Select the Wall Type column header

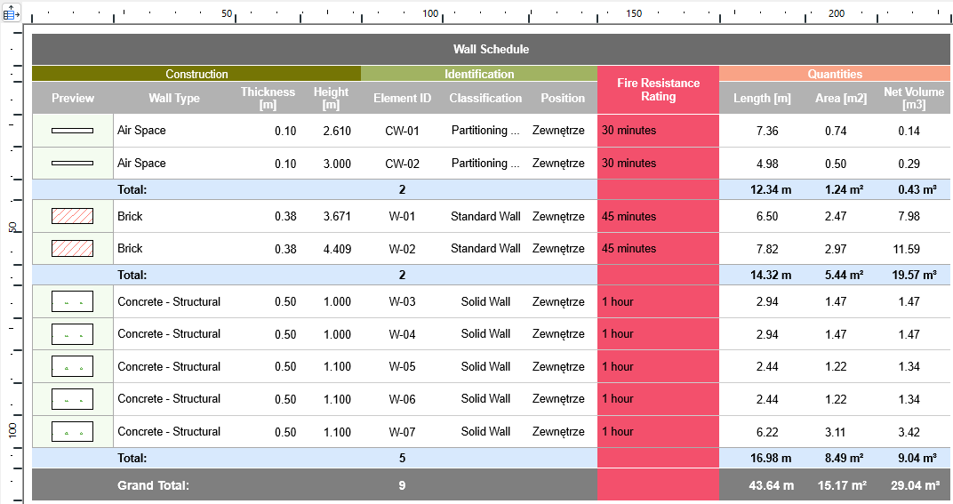174,98
